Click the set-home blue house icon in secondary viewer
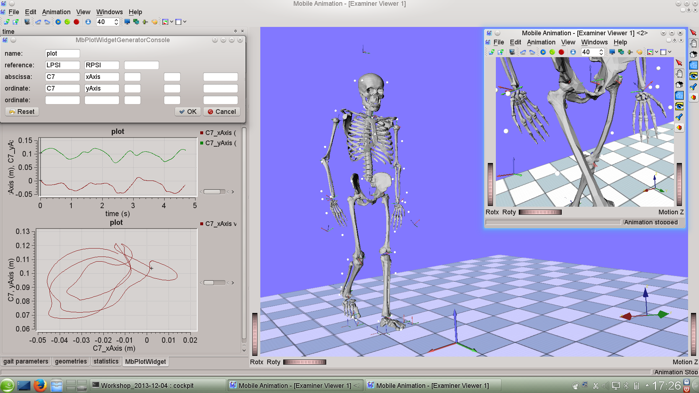 tap(679, 95)
